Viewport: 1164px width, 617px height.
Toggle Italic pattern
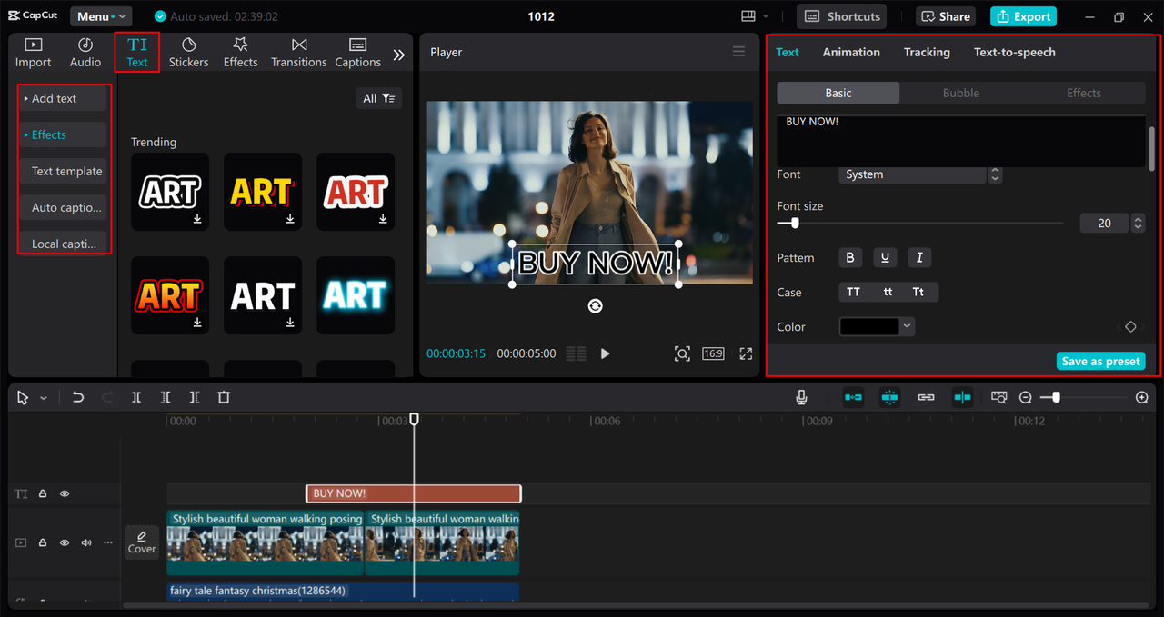pyautogui.click(x=919, y=258)
